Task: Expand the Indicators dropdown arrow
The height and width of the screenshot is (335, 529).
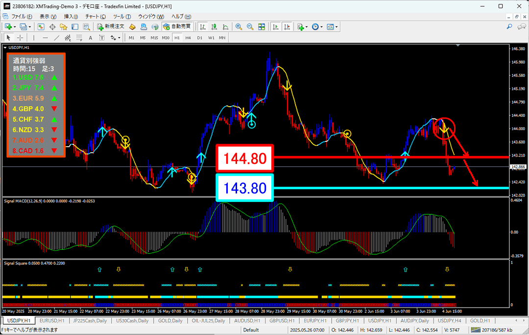Action: pos(306,27)
